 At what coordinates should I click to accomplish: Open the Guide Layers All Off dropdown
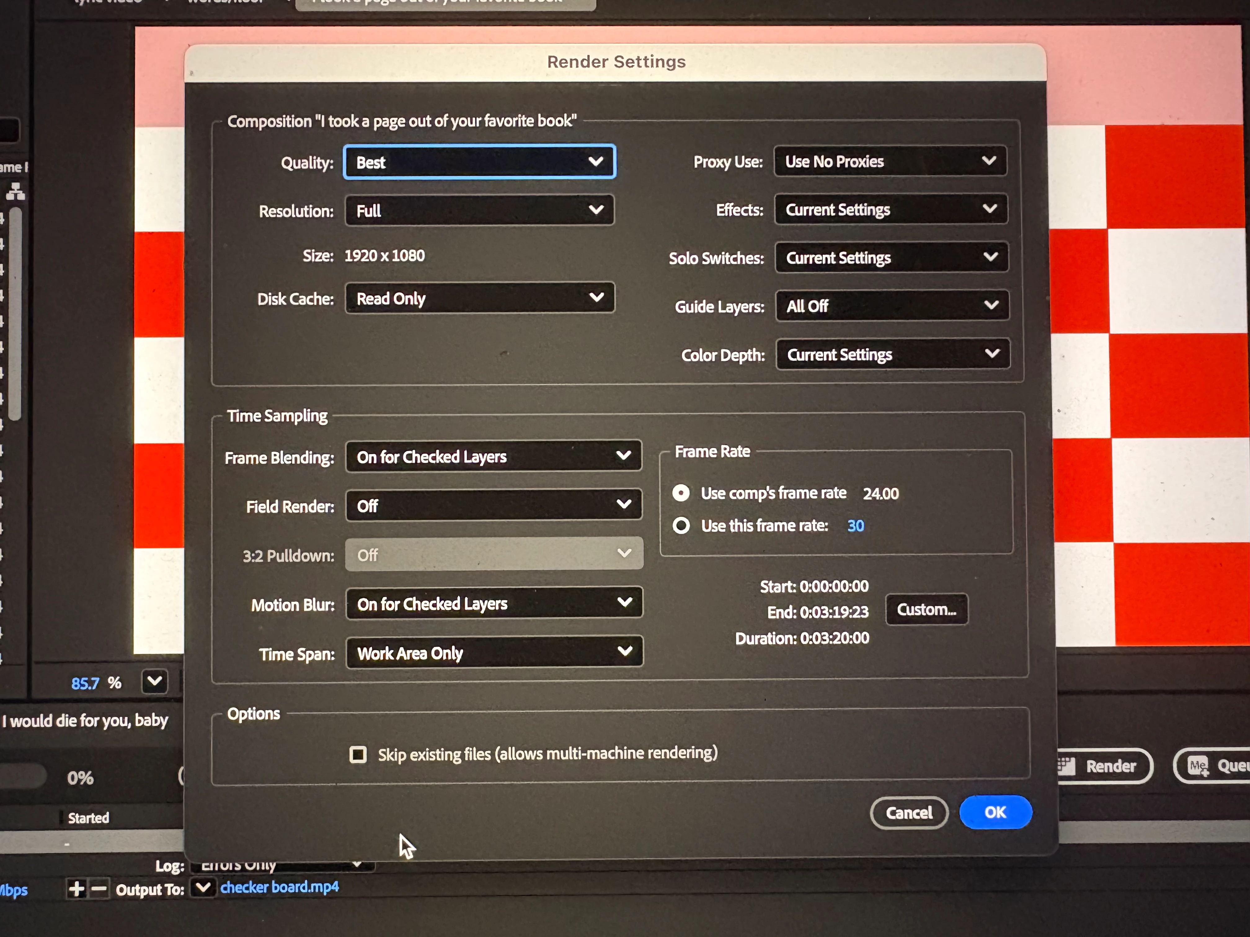(892, 306)
